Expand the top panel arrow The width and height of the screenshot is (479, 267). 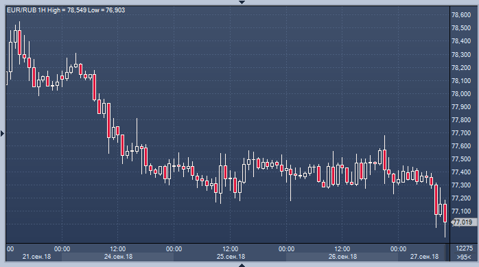(242, 2)
